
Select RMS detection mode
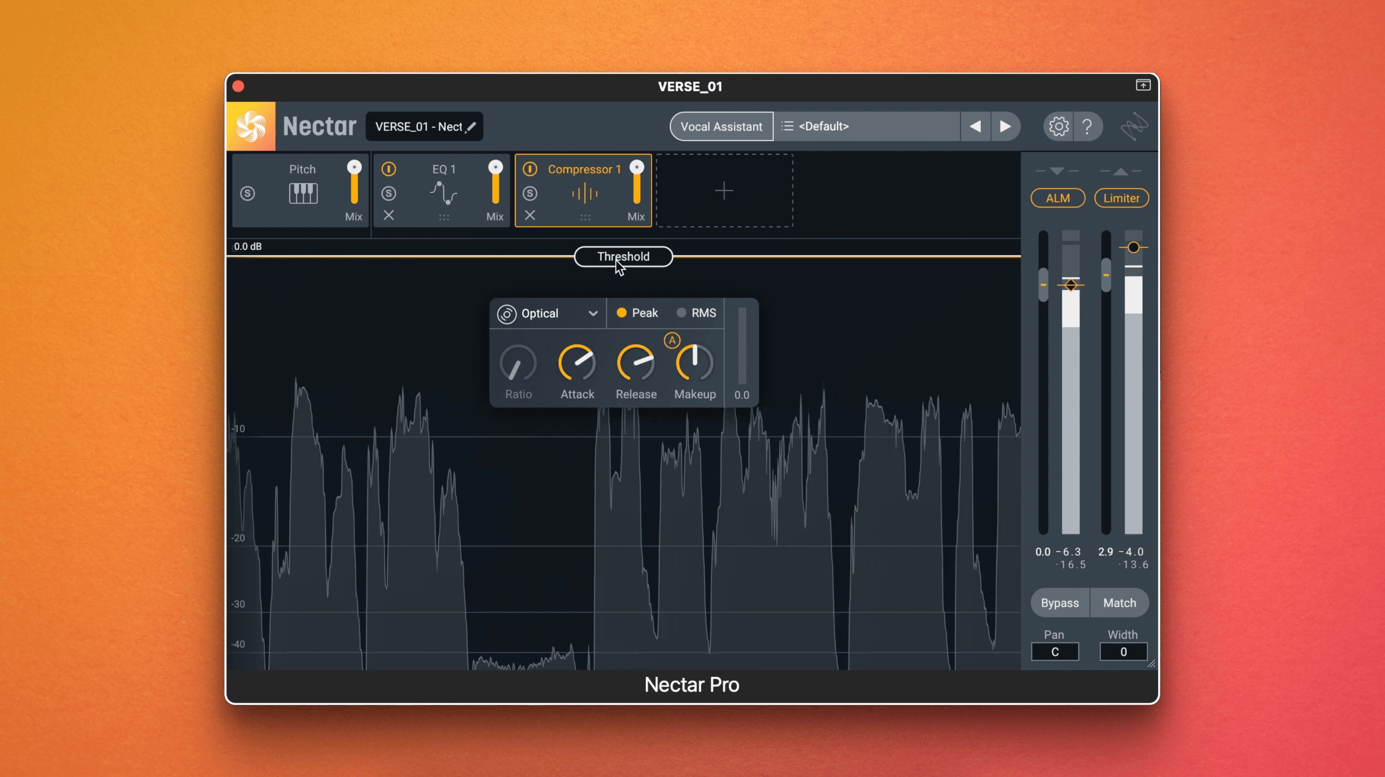coord(696,313)
